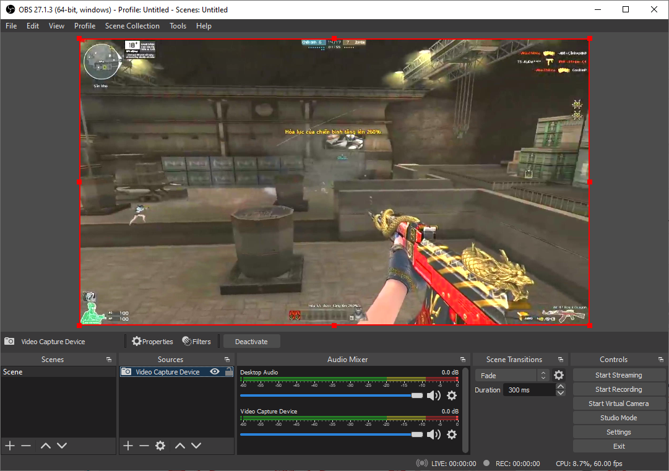
Task: Click the camera icon beside the source name
Action: [x=9, y=341]
